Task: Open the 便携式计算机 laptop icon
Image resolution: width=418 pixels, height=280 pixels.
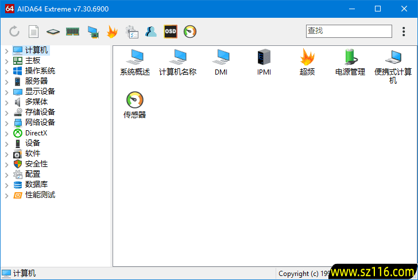Action: click(393, 67)
